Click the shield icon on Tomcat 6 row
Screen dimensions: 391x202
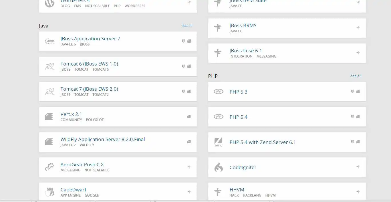pos(184,66)
